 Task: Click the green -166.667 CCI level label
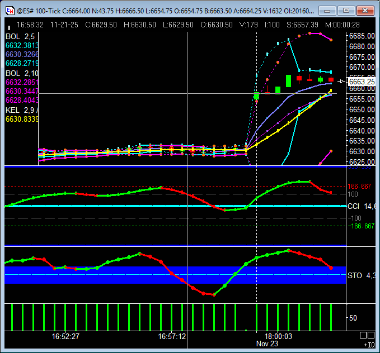click(361, 226)
